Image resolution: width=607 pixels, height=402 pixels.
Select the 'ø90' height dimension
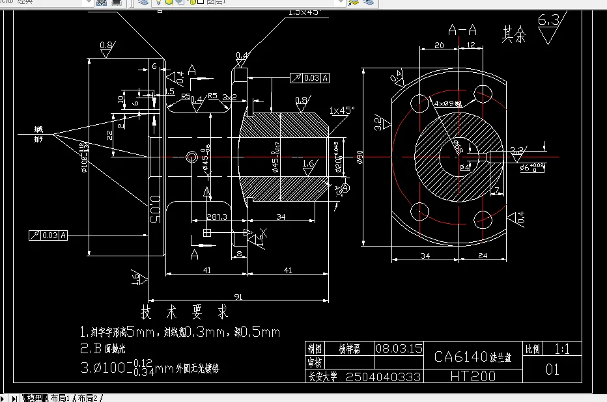click(x=360, y=157)
